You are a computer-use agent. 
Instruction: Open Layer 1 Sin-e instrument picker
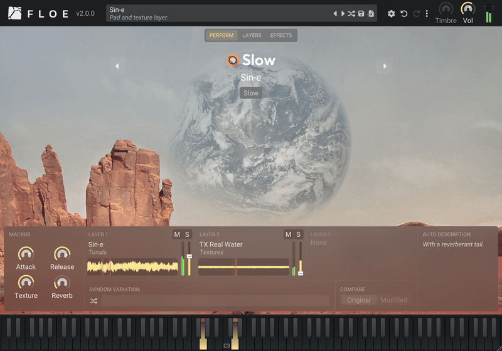coord(96,244)
